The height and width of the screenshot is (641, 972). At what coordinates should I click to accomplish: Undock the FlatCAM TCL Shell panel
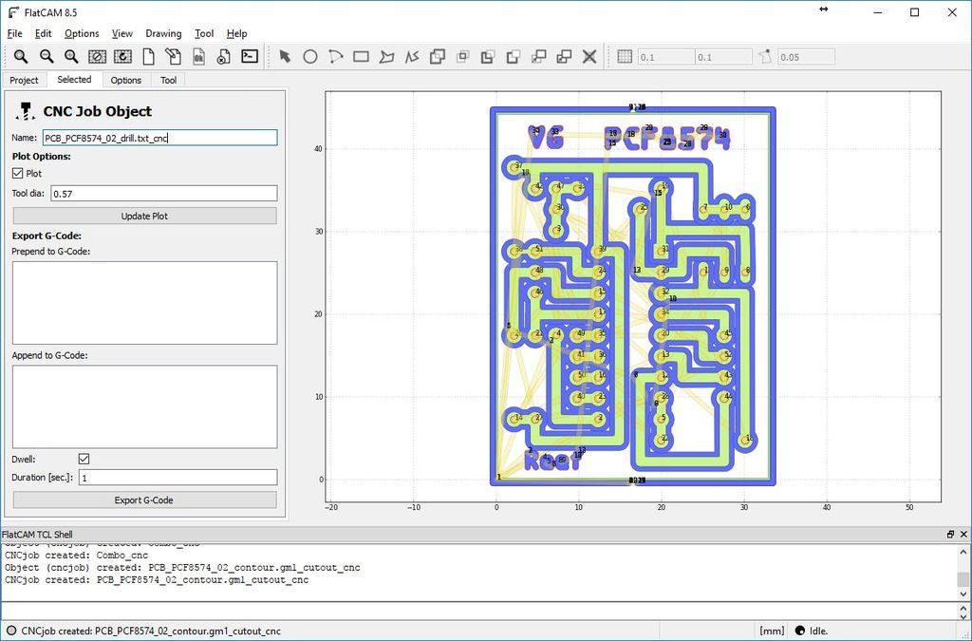[x=950, y=535]
